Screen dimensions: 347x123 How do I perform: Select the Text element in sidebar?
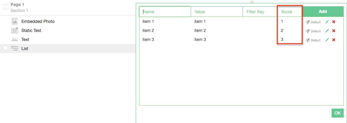pos(25,39)
